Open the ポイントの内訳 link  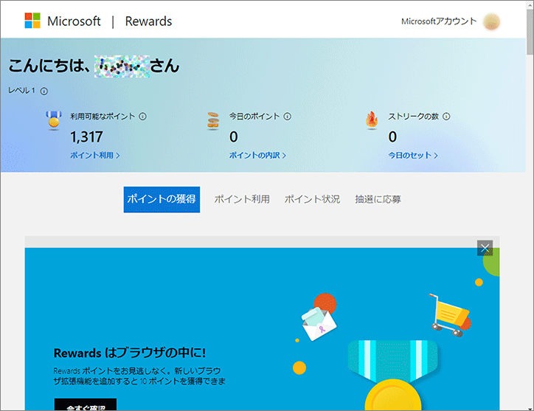coord(257,156)
